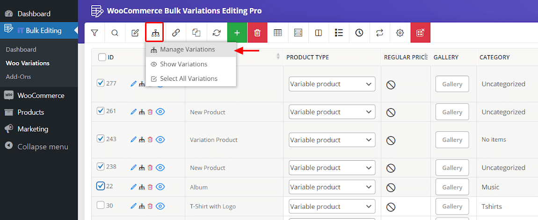Open the Gallery button for T-Shirt with Logo
The image size is (538, 220).
(x=452, y=206)
